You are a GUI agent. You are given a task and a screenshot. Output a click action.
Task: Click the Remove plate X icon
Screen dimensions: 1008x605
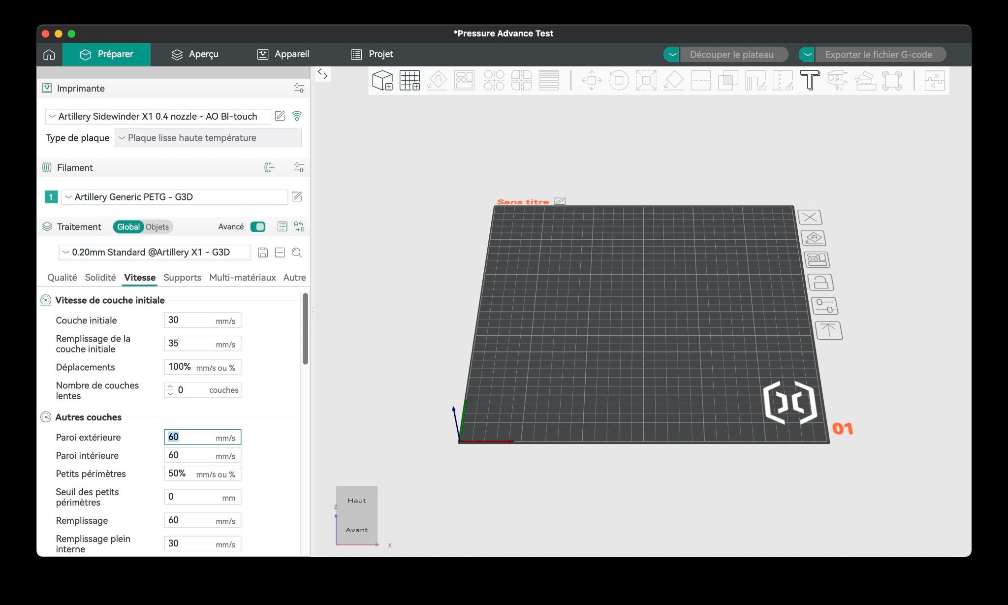pos(810,217)
